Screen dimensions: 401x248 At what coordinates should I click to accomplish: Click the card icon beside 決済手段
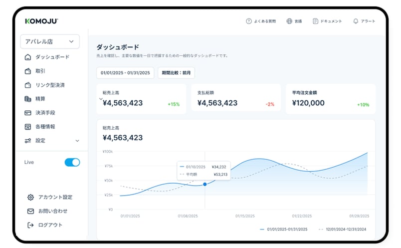coord(27,113)
